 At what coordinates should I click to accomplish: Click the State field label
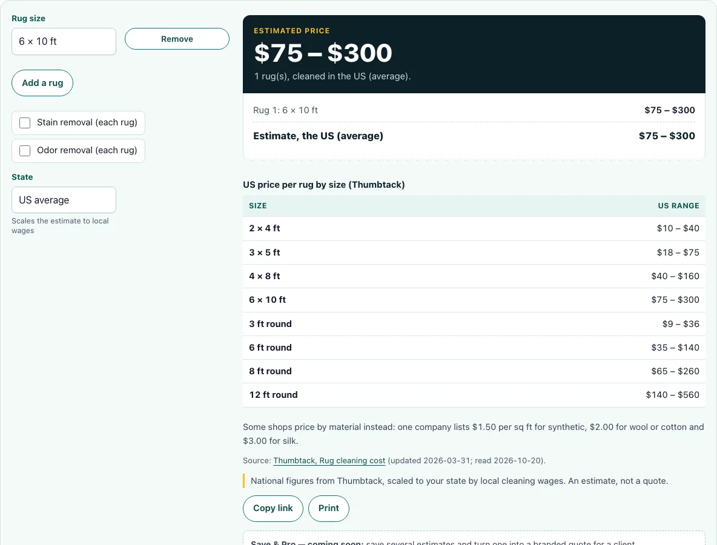click(x=22, y=177)
